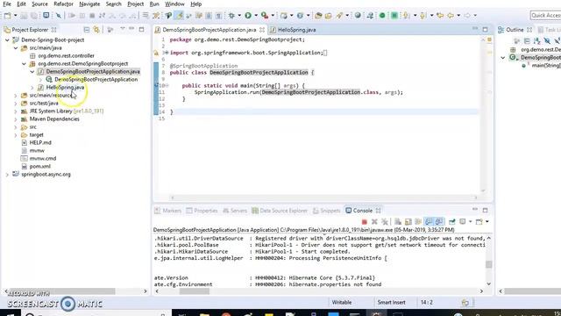Open the Refactor menu

(63, 4)
